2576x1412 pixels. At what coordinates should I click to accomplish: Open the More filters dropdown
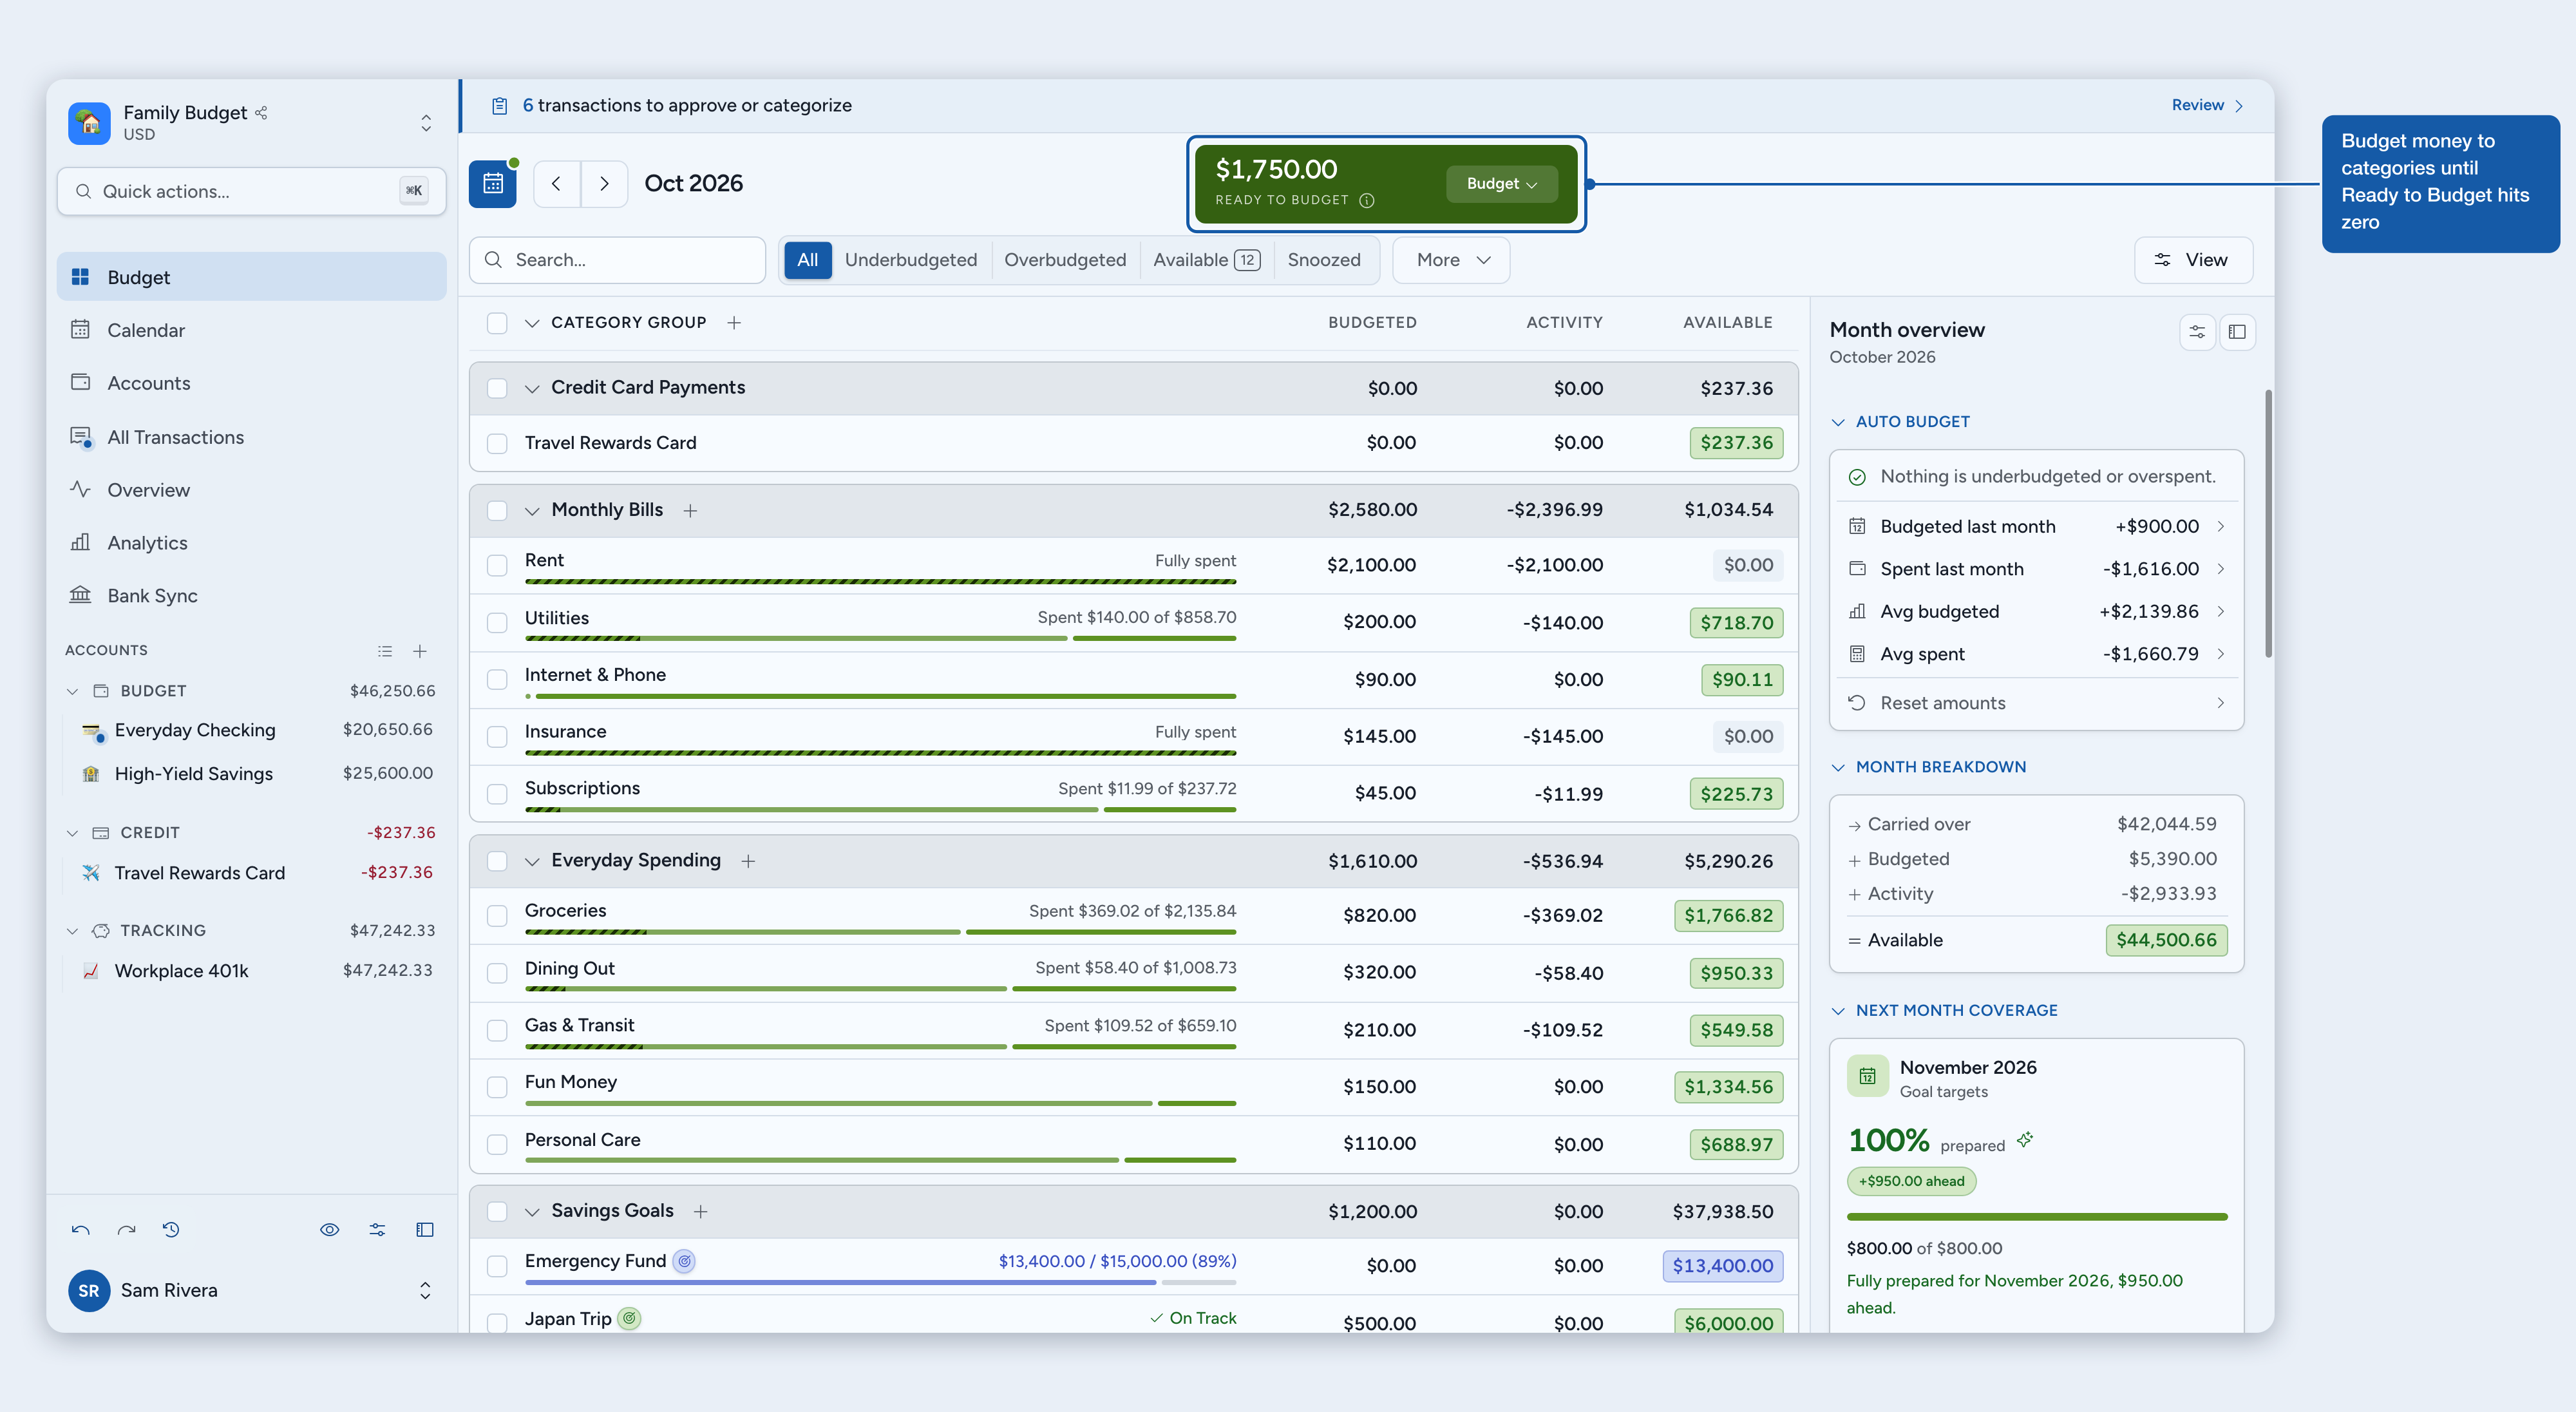pos(1451,260)
